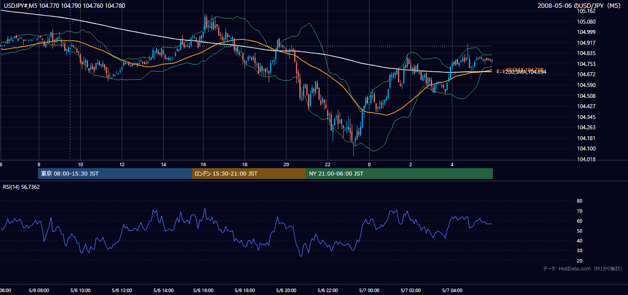Click the 104.181 price axis label
The width and height of the screenshot is (628, 295).
pyautogui.click(x=586, y=138)
